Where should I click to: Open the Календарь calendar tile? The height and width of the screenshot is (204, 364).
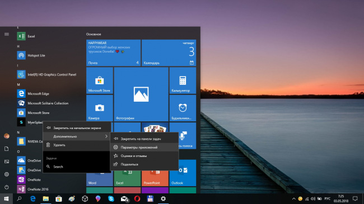tap(169, 53)
